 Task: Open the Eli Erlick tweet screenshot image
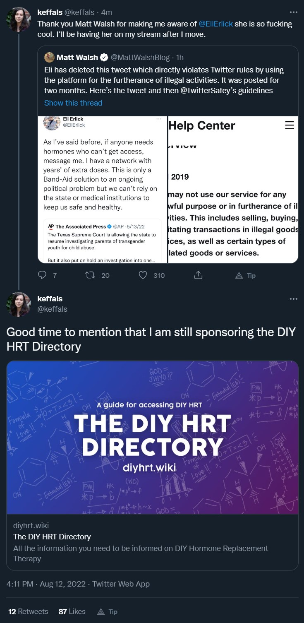103,190
